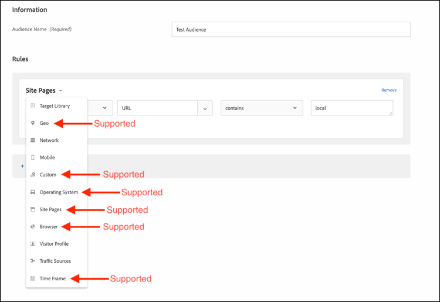
Task: Click the Traffic Sources icon
Action: [x=33, y=261]
